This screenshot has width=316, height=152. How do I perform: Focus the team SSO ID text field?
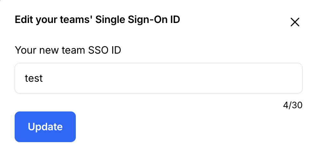158,78
